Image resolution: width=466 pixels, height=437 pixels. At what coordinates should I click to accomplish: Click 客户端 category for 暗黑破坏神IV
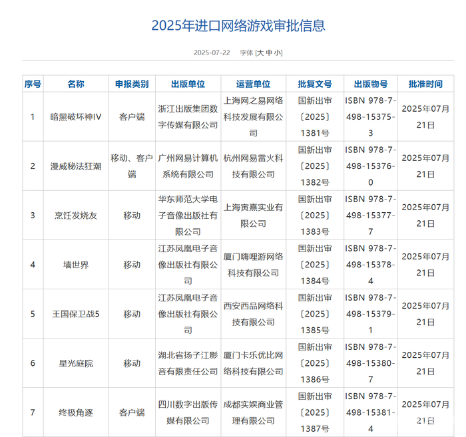pyautogui.click(x=132, y=117)
